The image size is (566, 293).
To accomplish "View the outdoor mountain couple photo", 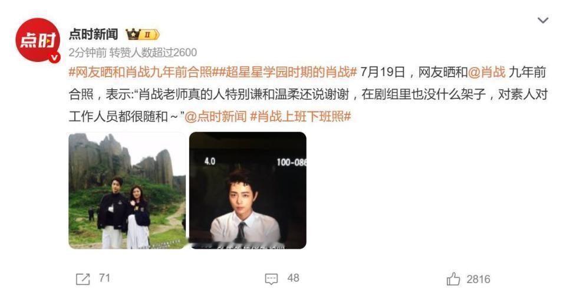I will [127, 190].
